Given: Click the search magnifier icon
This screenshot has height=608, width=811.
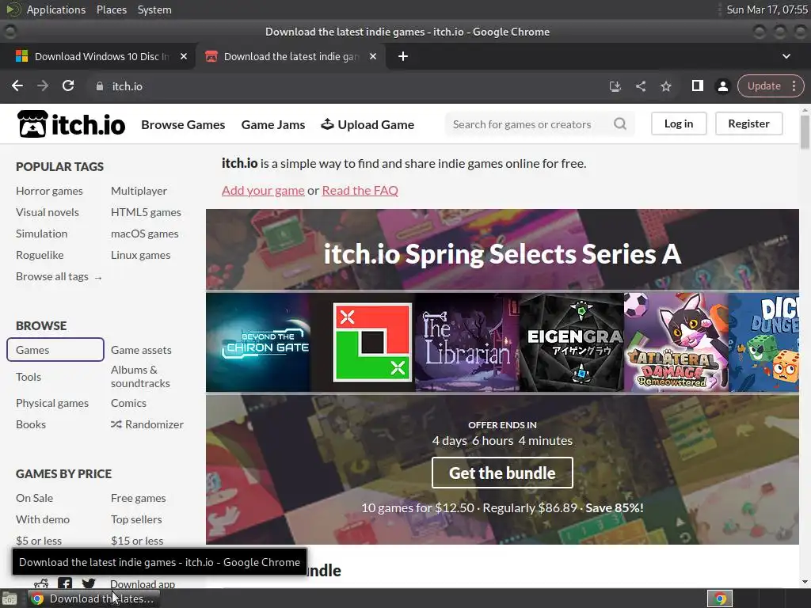Looking at the screenshot, I should click(x=619, y=124).
